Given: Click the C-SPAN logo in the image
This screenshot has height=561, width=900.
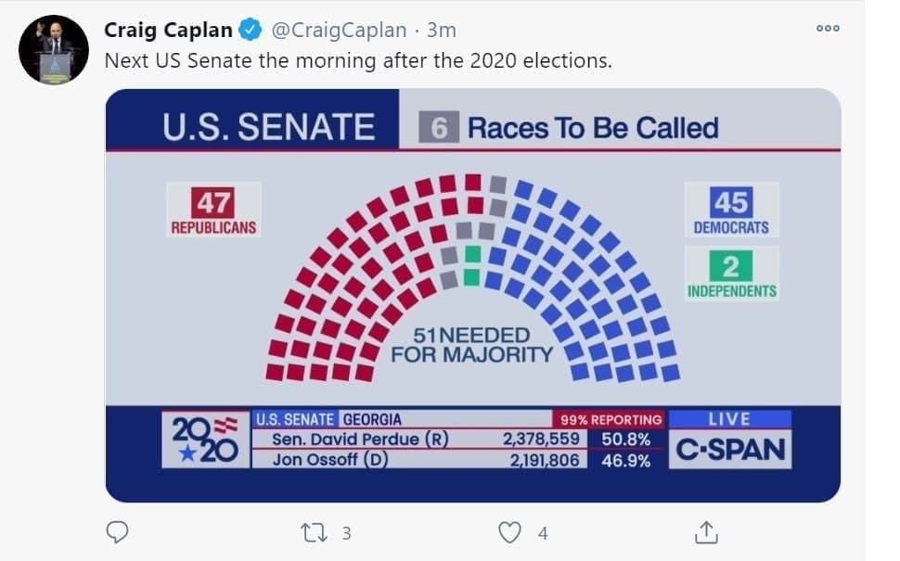Looking at the screenshot, I should pos(730,450).
